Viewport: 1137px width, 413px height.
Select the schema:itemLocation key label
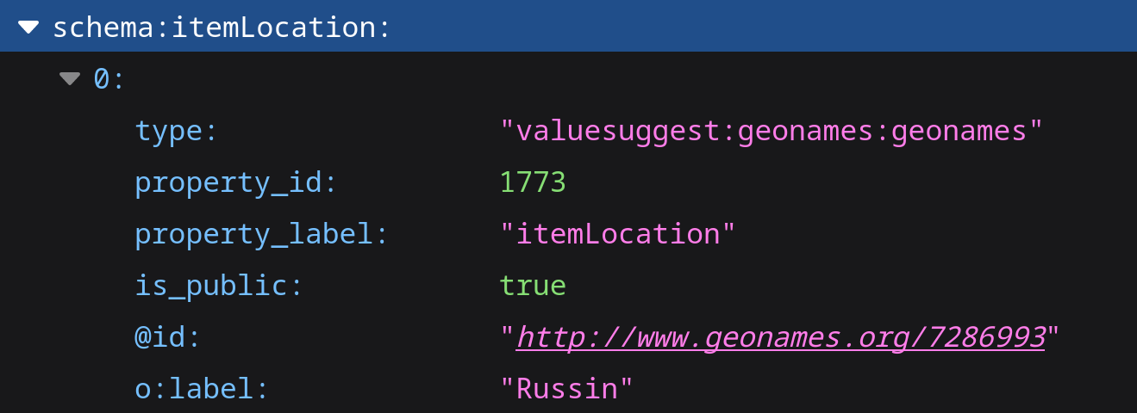[214, 28]
